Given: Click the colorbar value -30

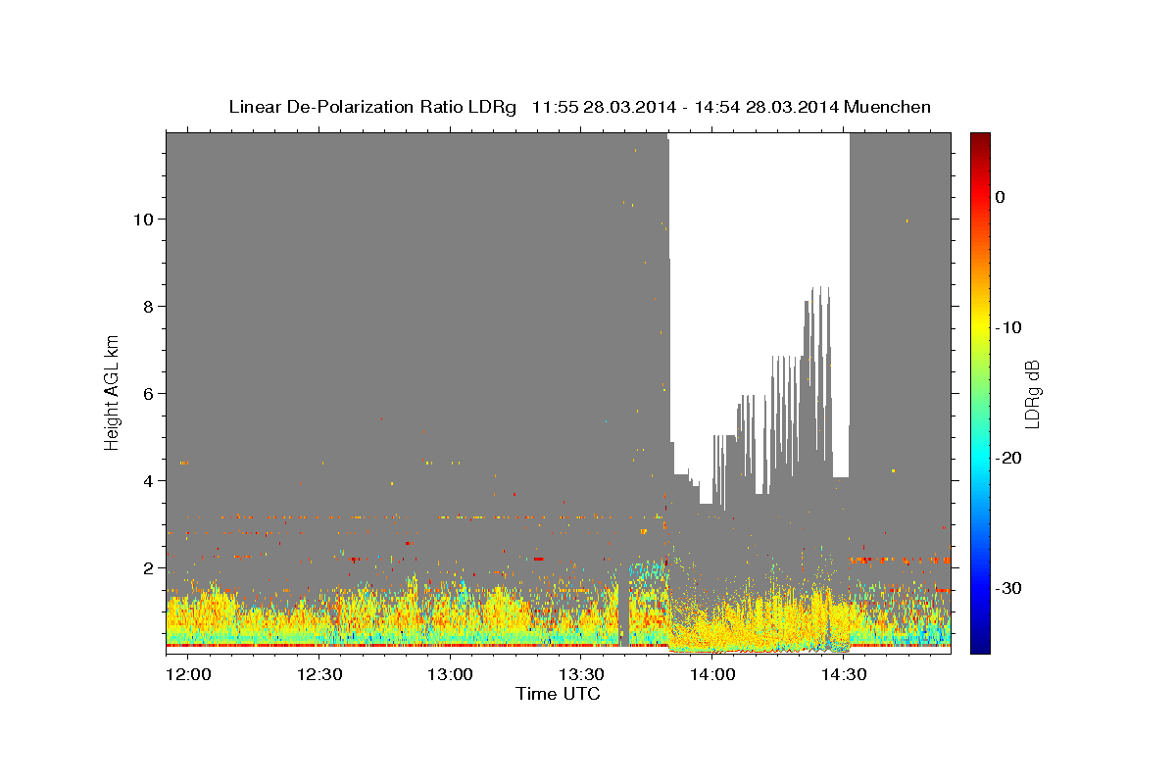Looking at the screenshot, I should 1009,588.
